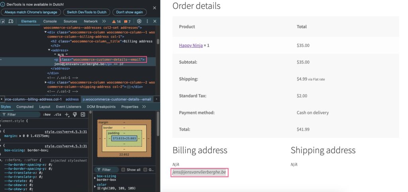The height and width of the screenshot is (192, 408).
Task: Open DevTools settings gear
Action: point(139,22)
